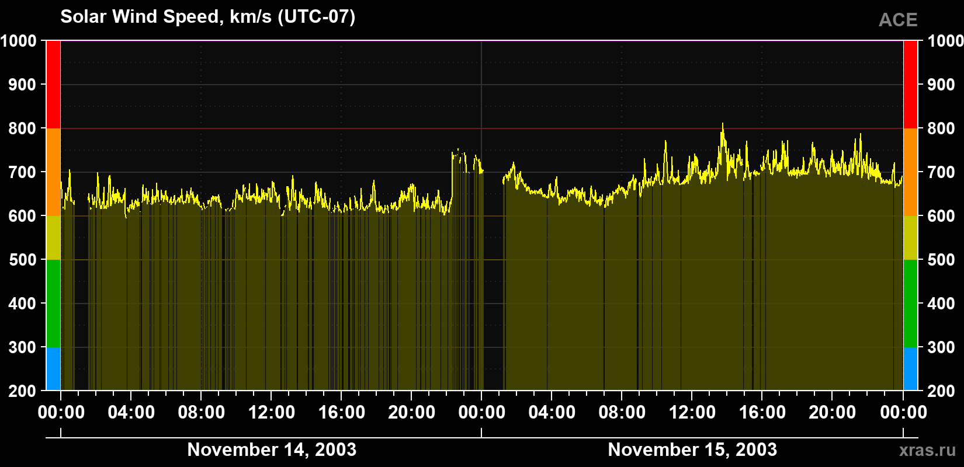
Task: Click the 300 label on the left axis
Action: pyautogui.click(x=23, y=347)
